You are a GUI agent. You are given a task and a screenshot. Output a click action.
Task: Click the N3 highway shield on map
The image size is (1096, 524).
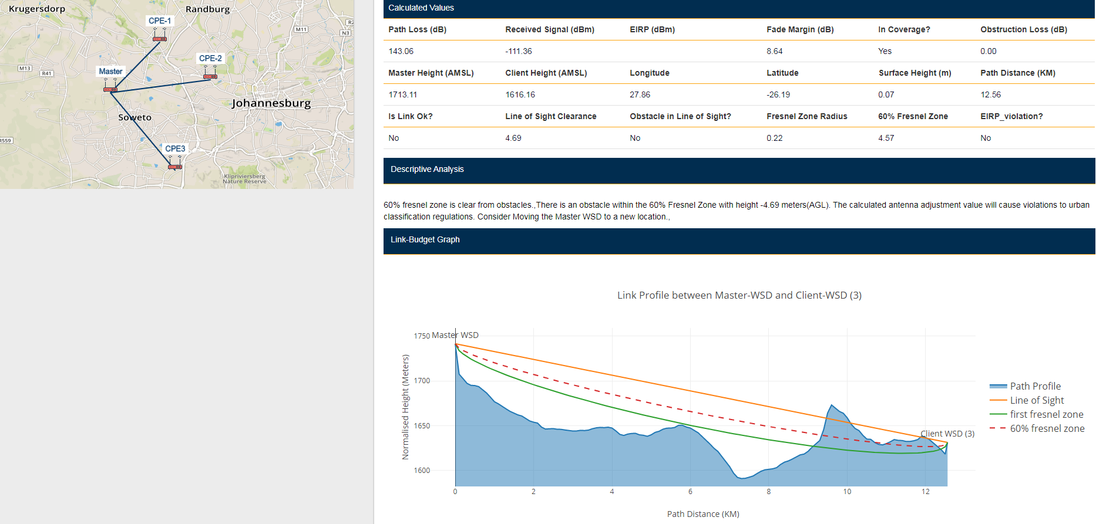coord(345,33)
